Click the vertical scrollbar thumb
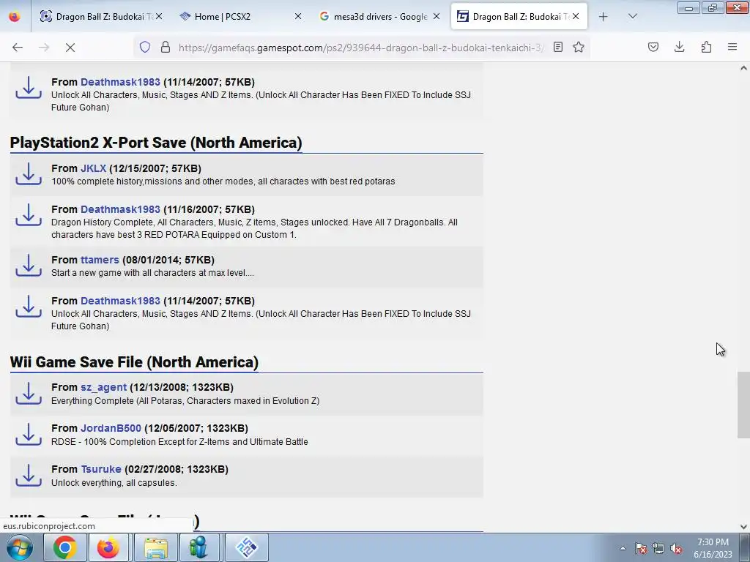Viewport: 750px width, 562px height. click(743, 404)
